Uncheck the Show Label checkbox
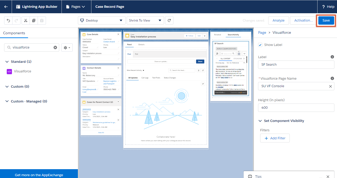Image resolution: width=337 pixels, height=178 pixels. click(x=260, y=45)
